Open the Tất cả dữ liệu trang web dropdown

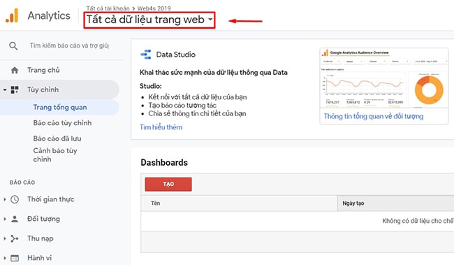click(x=149, y=20)
